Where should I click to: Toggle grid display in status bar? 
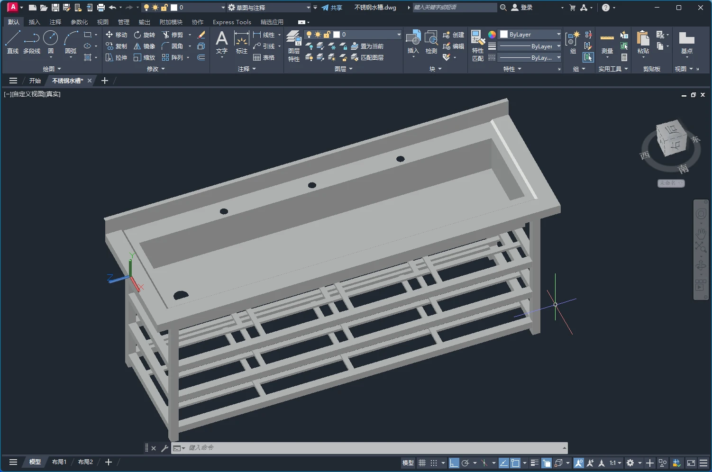click(422, 463)
